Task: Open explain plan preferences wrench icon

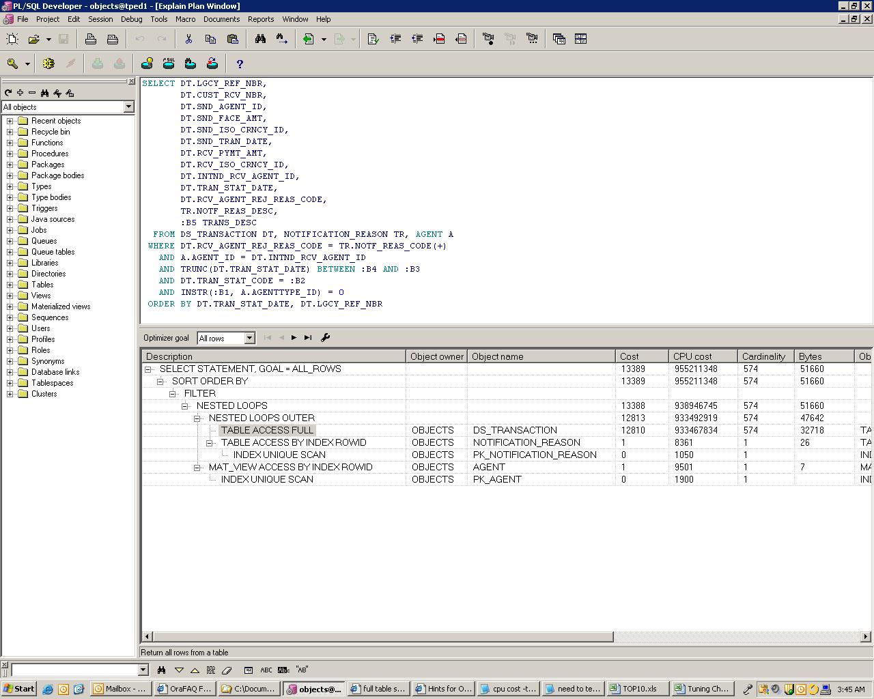Action: 326,338
